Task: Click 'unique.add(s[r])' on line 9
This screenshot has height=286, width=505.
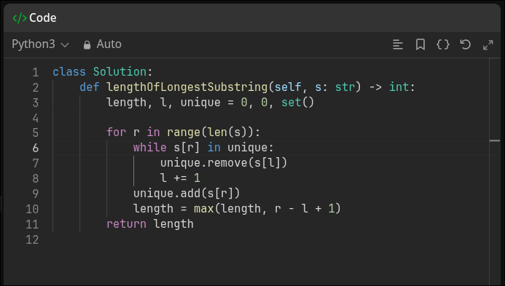Action: [x=187, y=194]
